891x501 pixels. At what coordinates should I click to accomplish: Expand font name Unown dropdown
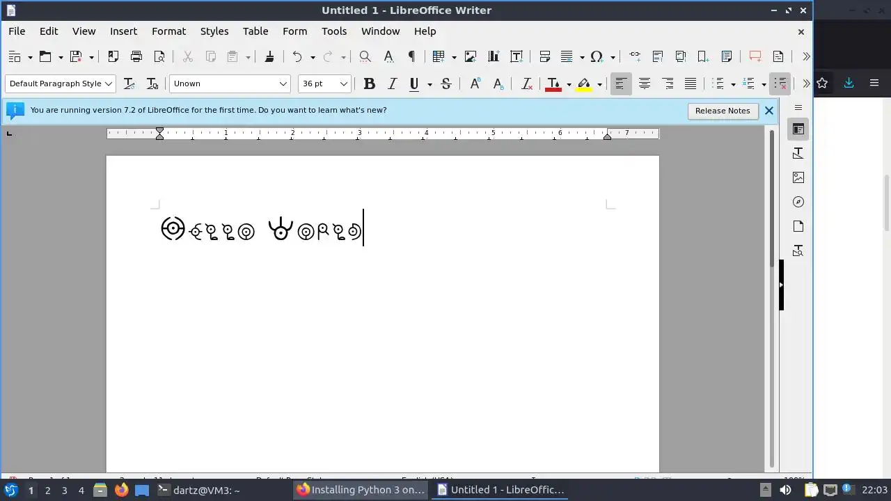click(283, 83)
